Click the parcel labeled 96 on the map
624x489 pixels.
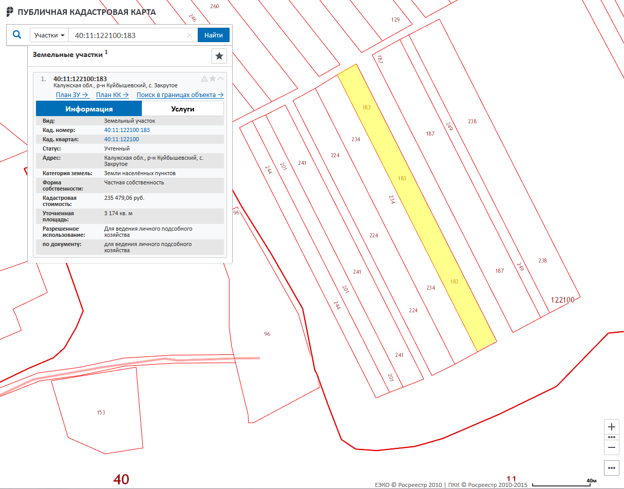(x=267, y=334)
